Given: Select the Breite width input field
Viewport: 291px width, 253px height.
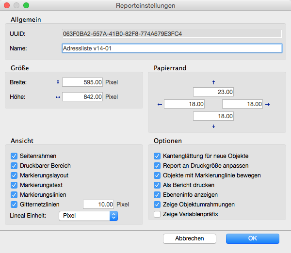Looking at the screenshot, I should click(82, 82).
